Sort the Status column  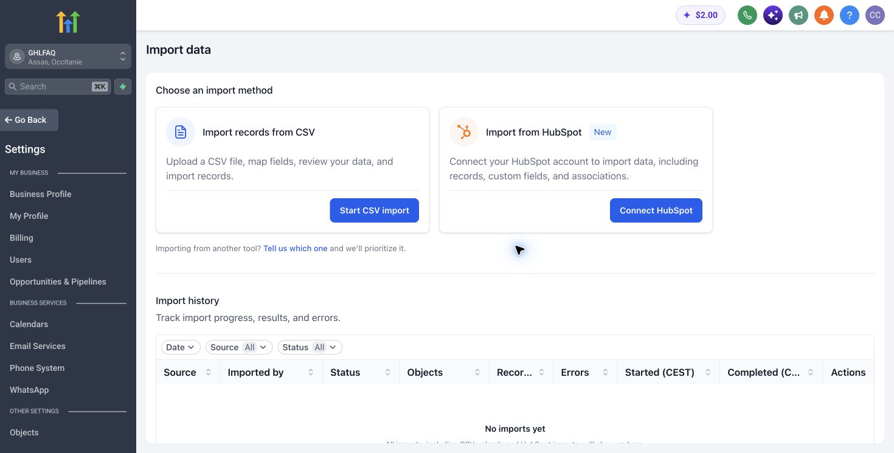coord(388,372)
